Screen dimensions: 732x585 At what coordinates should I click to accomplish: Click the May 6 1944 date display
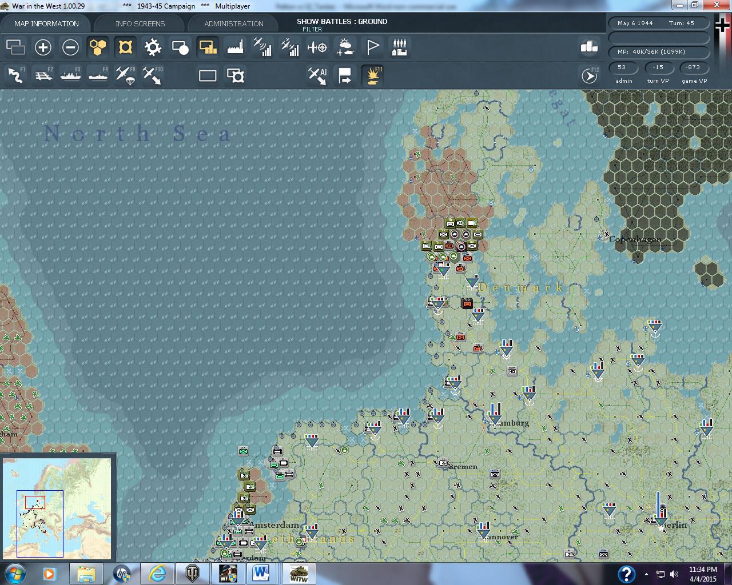pos(635,23)
